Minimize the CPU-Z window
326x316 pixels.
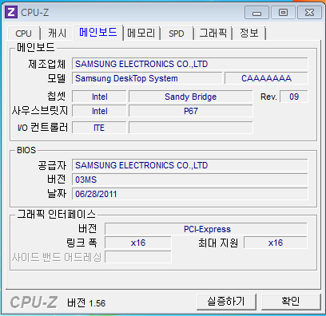click(x=256, y=13)
